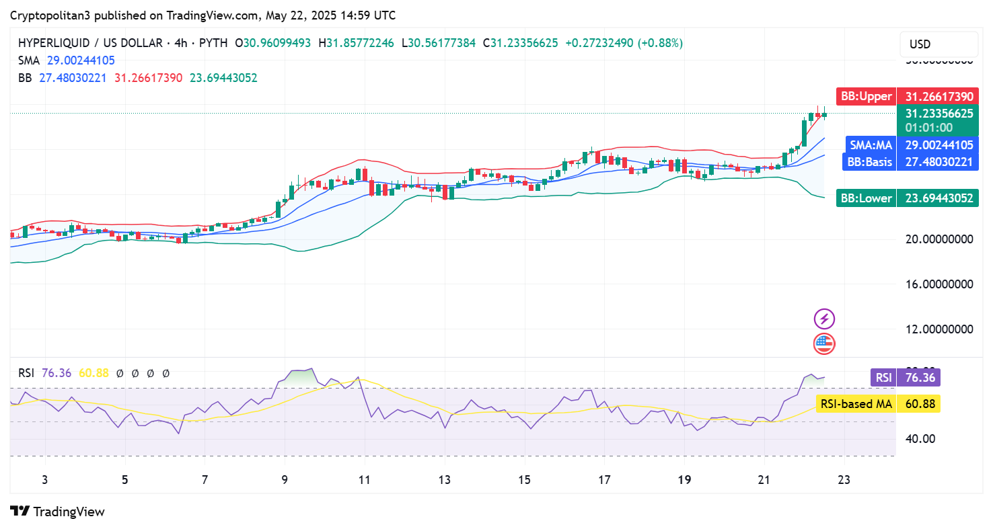Viewport: 993px width, 529px height.
Task: Click date label 13 on time axis
Action: pos(445,480)
